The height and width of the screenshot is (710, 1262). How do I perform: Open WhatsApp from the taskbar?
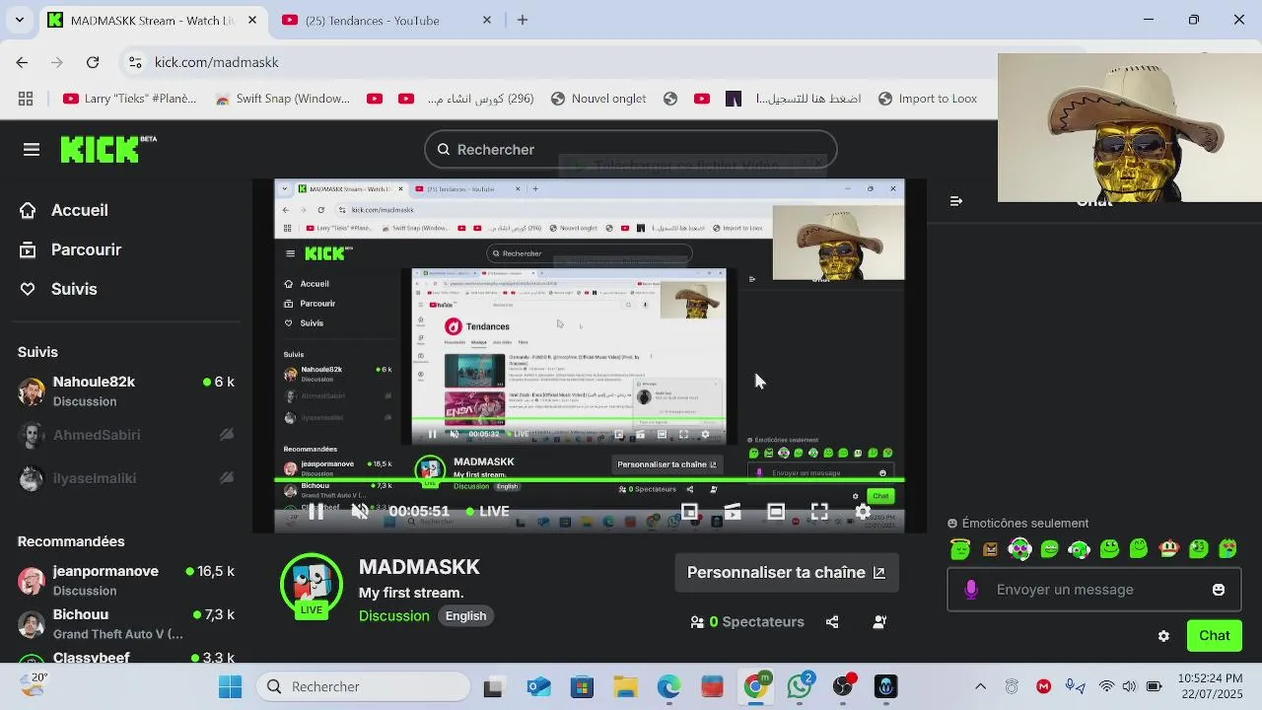(800, 687)
